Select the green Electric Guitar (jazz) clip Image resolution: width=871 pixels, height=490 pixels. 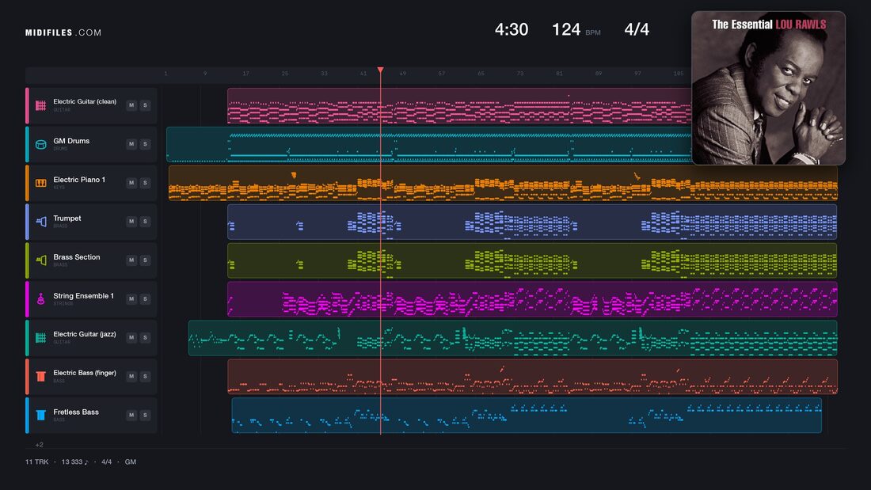tap(513, 338)
